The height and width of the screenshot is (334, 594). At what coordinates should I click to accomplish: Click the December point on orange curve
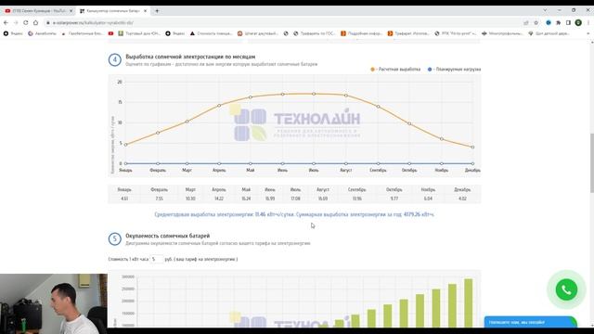(472, 147)
